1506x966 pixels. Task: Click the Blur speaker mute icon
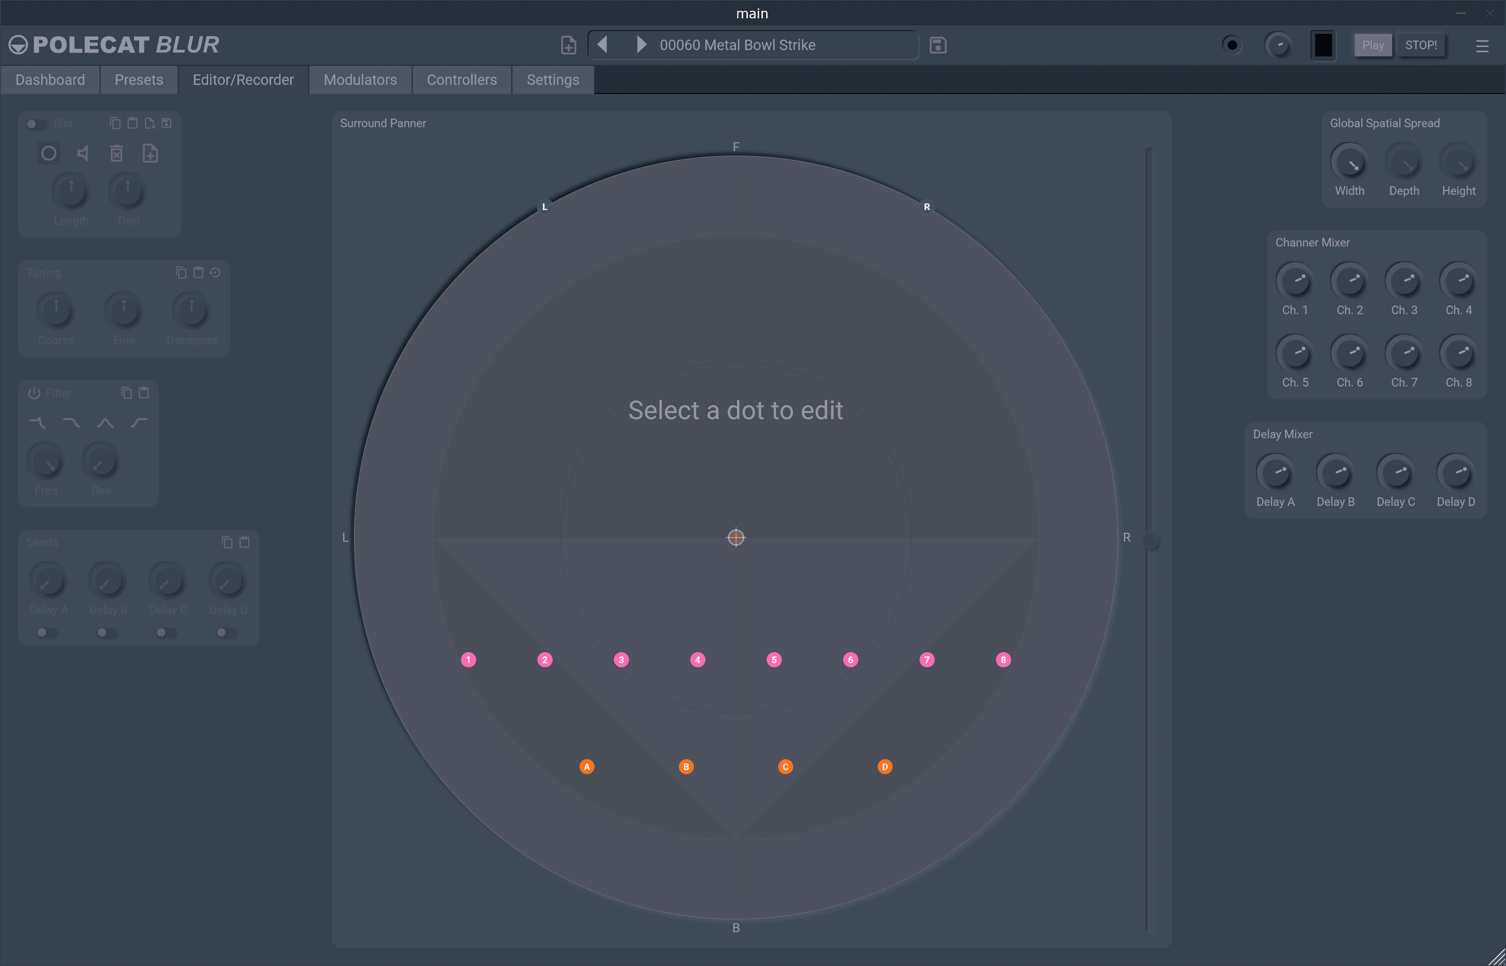tap(83, 153)
